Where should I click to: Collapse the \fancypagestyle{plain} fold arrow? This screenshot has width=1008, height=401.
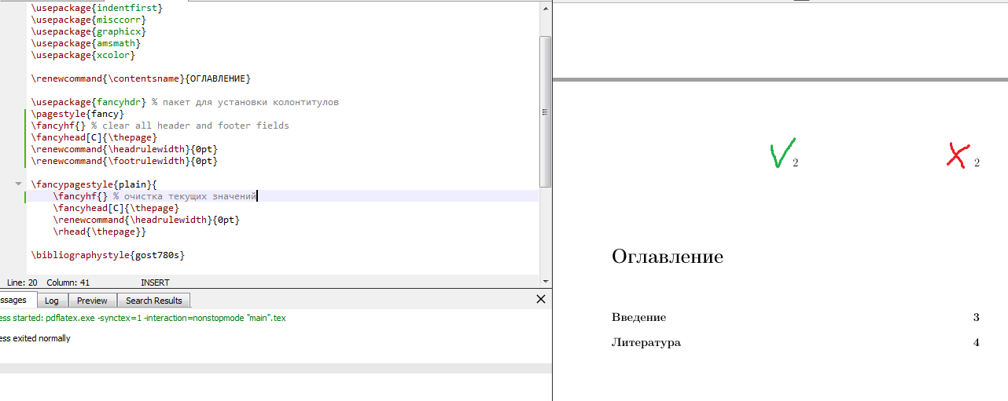tap(18, 184)
